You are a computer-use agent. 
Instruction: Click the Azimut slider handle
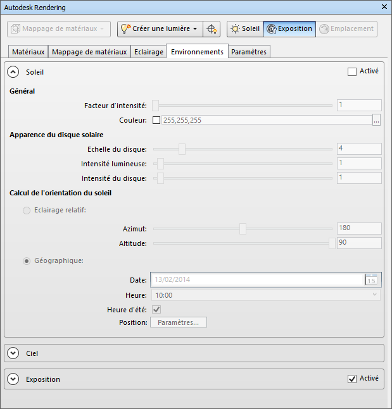243,229
